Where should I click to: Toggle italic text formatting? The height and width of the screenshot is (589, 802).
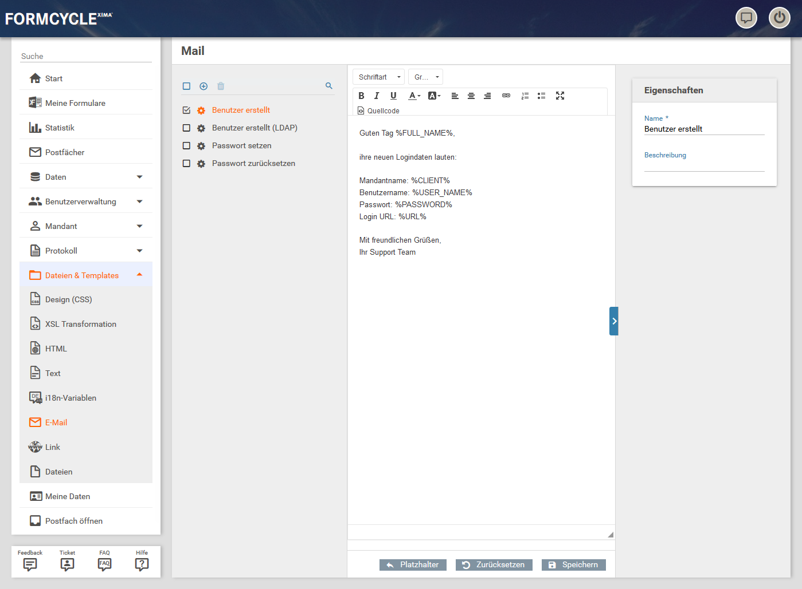tap(377, 96)
